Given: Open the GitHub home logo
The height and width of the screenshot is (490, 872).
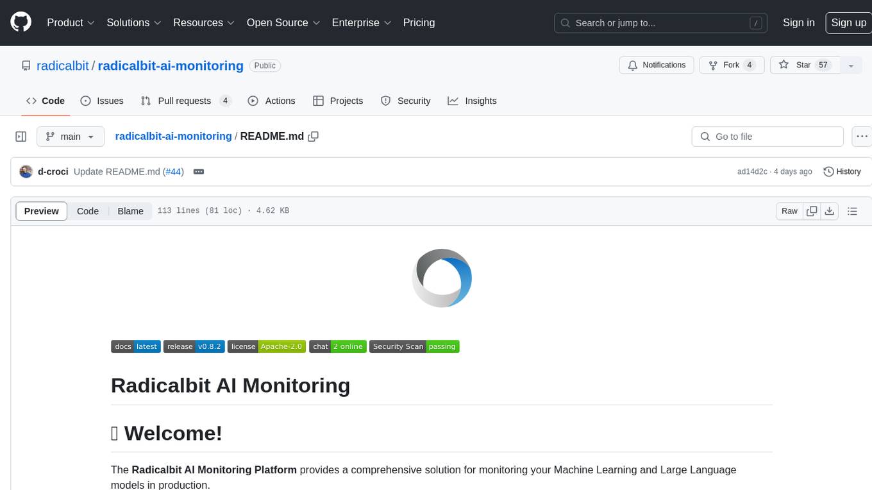Looking at the screenshot, I should 21,22.
